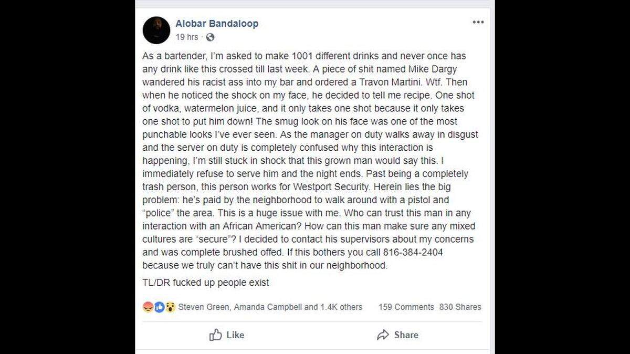Screen dimensions: 630x354
Task: Open post options via the ellipsis icon
Action: point(478,22)
